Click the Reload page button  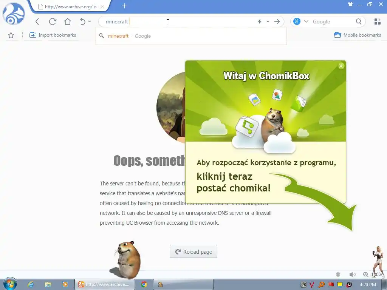[193, 251]
